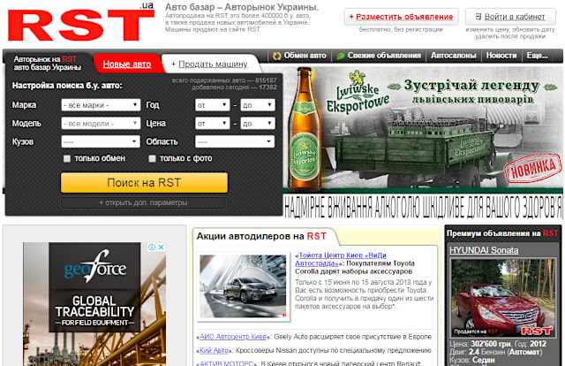Open the Цена 'до' dropdown
This screenshot has width=565, height=366.
[x=258, y=124]
